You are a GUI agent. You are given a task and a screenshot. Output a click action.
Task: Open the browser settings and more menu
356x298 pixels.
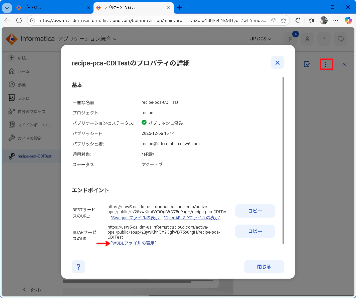336,20
